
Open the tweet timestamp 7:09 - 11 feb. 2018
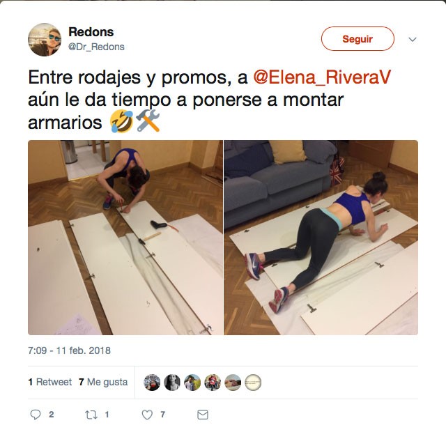tap(69, 351)
